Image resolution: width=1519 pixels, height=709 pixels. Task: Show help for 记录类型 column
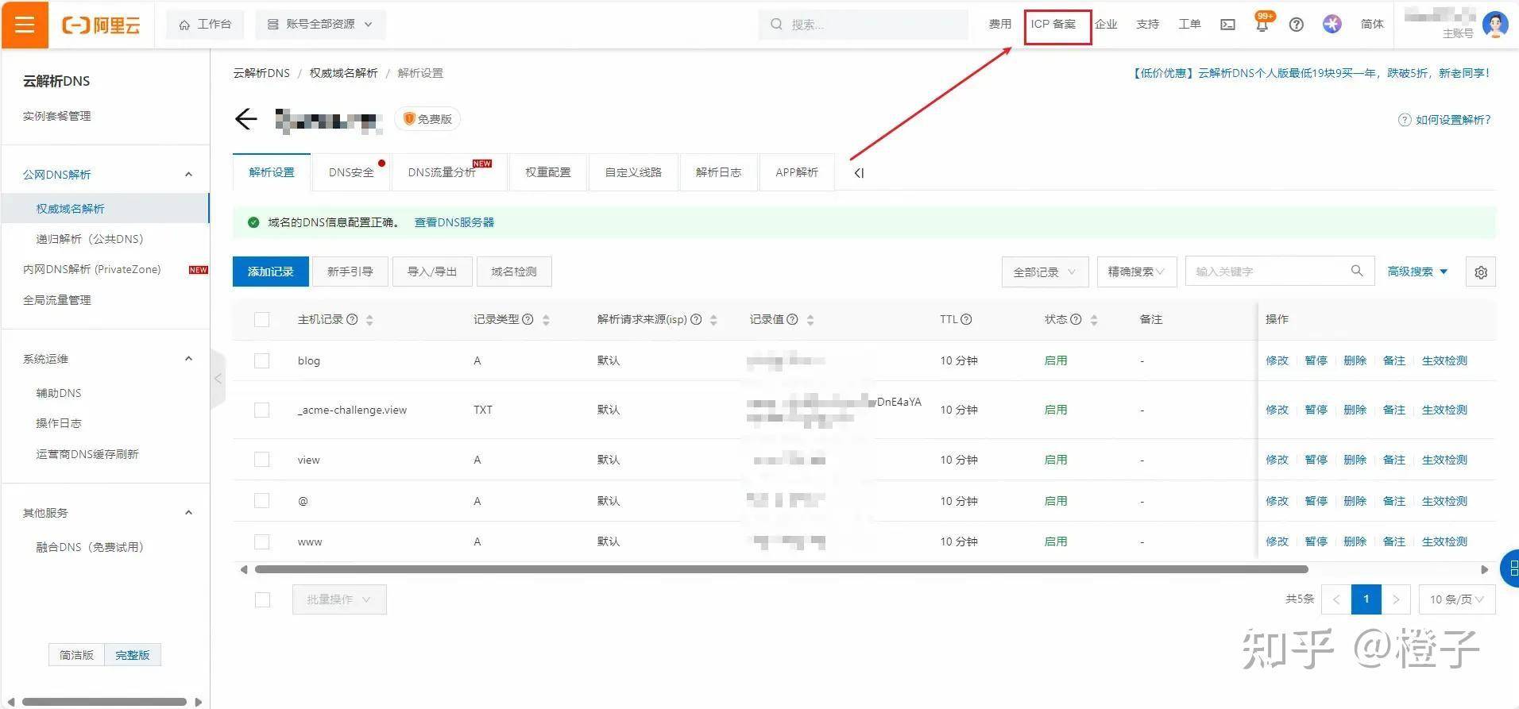pyautogui.click(x=528, y=319)
